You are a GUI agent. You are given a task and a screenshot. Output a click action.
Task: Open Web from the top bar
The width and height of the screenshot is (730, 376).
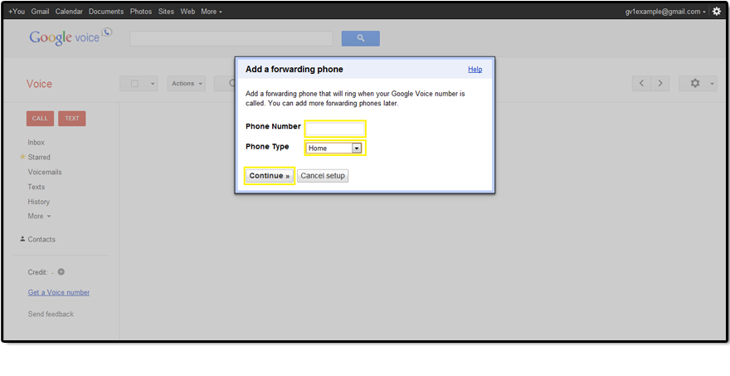(x=187, y=12)
